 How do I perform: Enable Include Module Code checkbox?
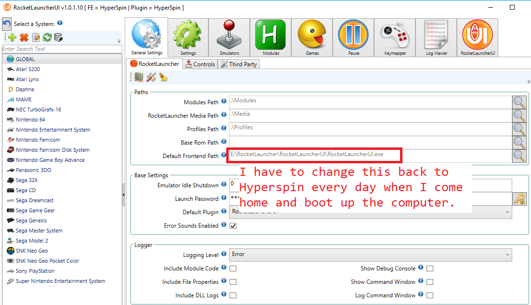tap(233, 268)
